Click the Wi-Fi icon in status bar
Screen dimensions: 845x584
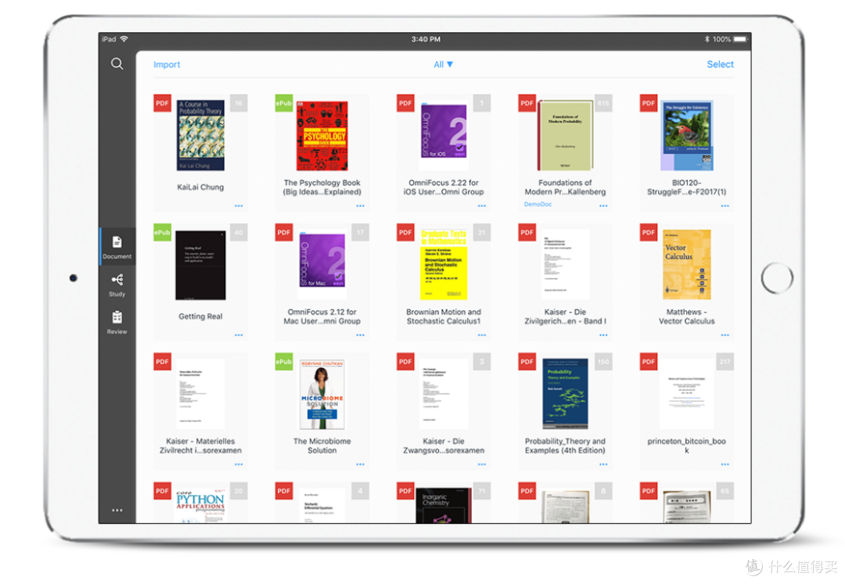[124, 39]
